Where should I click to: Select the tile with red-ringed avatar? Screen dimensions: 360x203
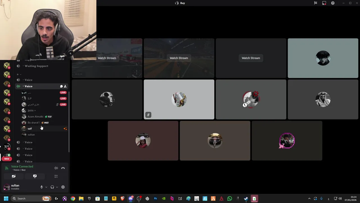pyautogui.click(x=251, y=100)
